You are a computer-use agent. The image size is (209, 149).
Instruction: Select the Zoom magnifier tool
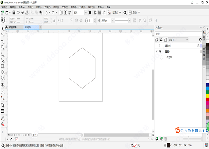[2, 47]
